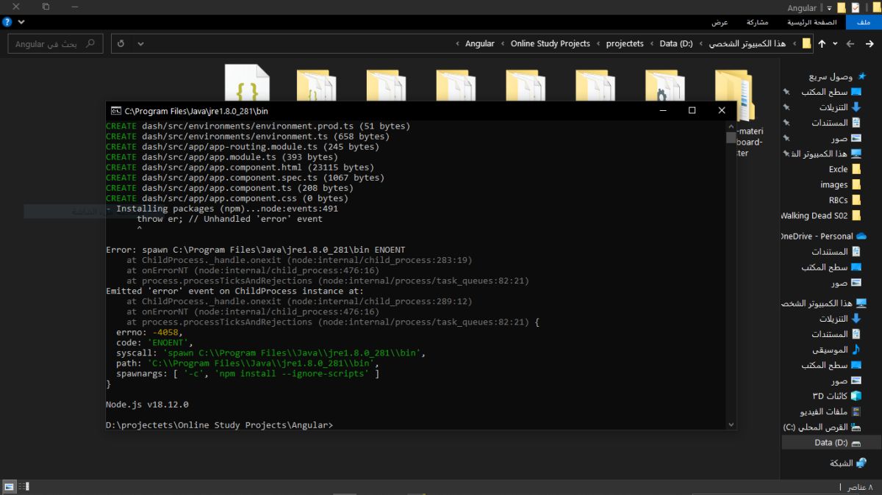The height and width of the screenshot is (495, 882).
Task: Click the folder icon in the address bar
Action: 806,43
